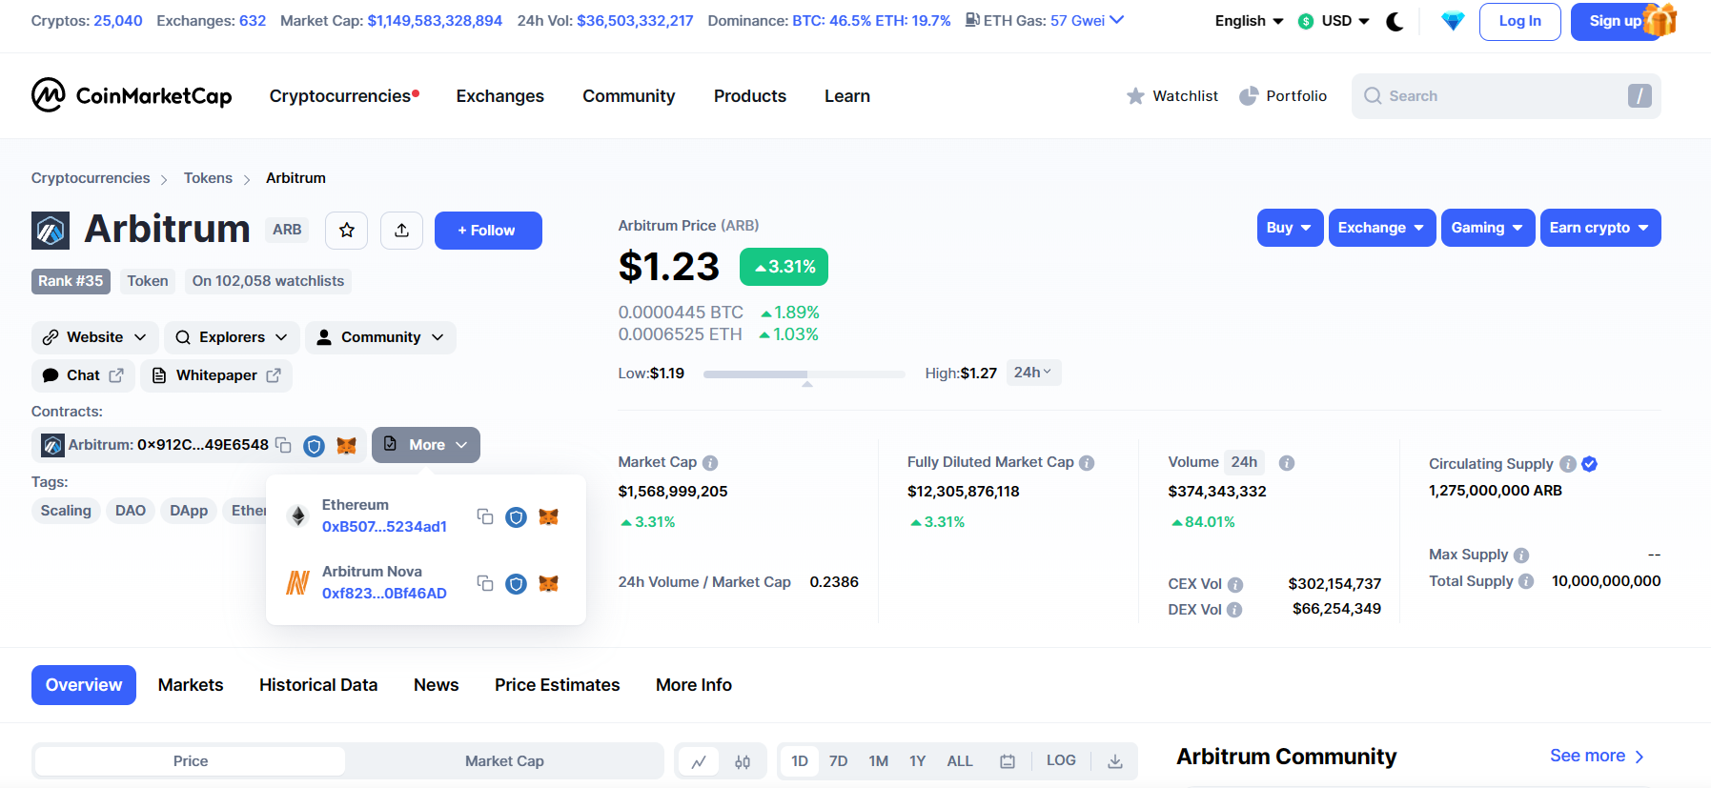Switch to the Historical Data tab
This screenshot has width=1711, height=788.
(318, 685)
